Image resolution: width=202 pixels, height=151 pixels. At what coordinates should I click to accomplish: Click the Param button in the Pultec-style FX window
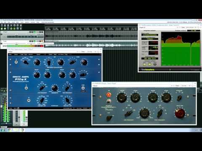177,86
